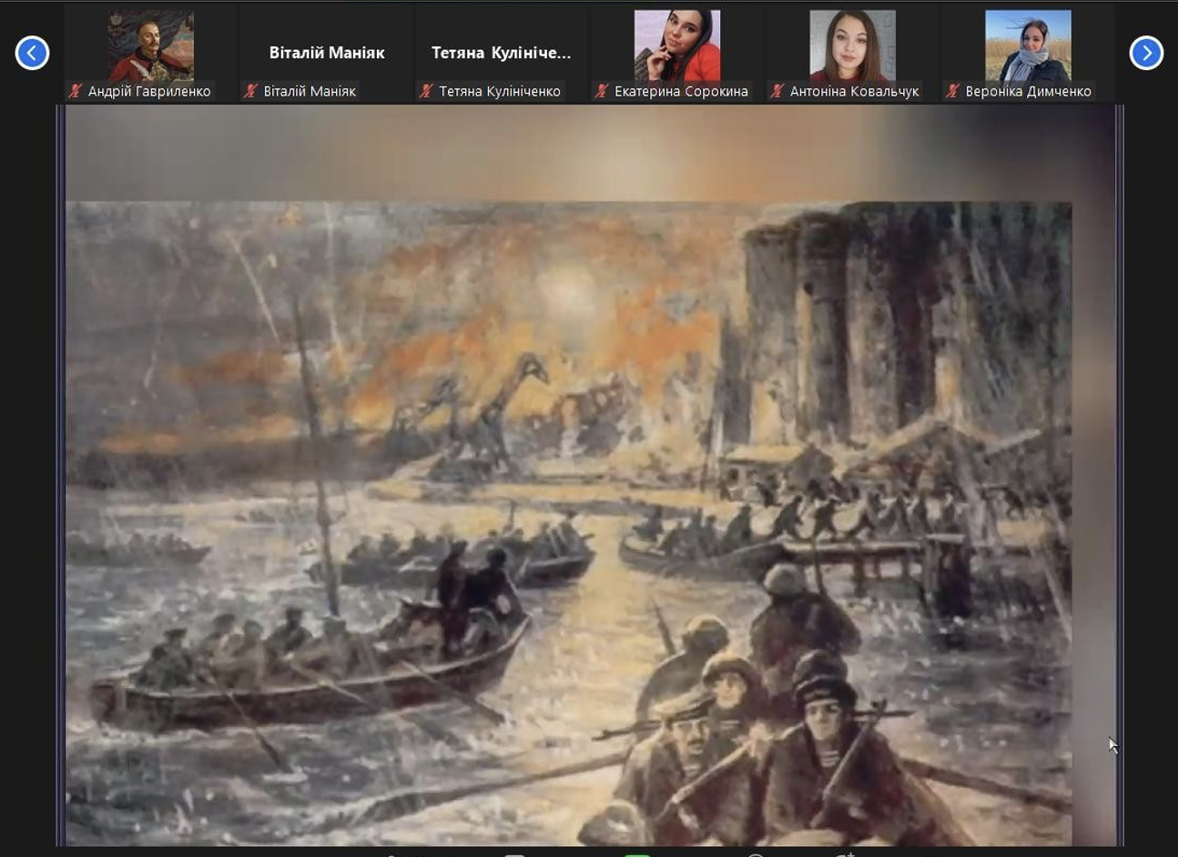This screenshot has width=1178, height=857.
Task: Click the large Тетяна Кулініче... tile name
Action: pos(502,53)
